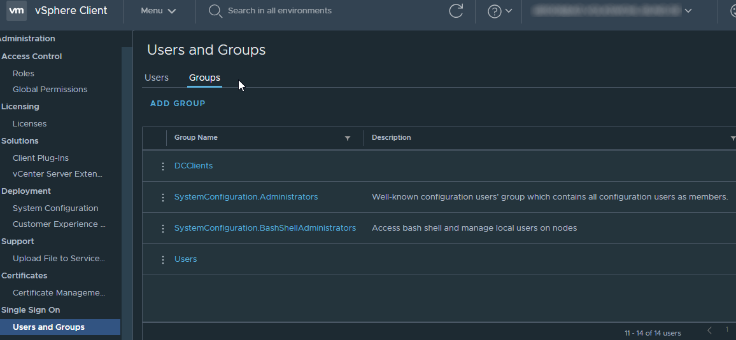Viewport: 736px width, 340px height.
Task: Click the '11 - 14 of 14 users' pagination text
Action: [653, 333]
